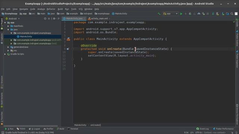This screenshot has width=239, height=134.
Task: Open the profiler speedometer icon in toolbar
Action: click(199, 14)
